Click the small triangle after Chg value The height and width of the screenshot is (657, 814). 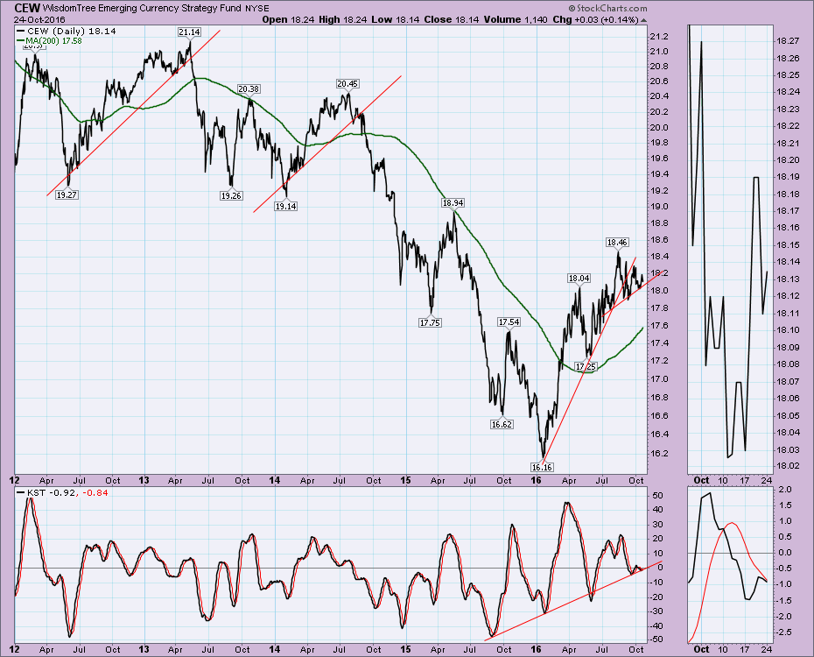[643, 20]
